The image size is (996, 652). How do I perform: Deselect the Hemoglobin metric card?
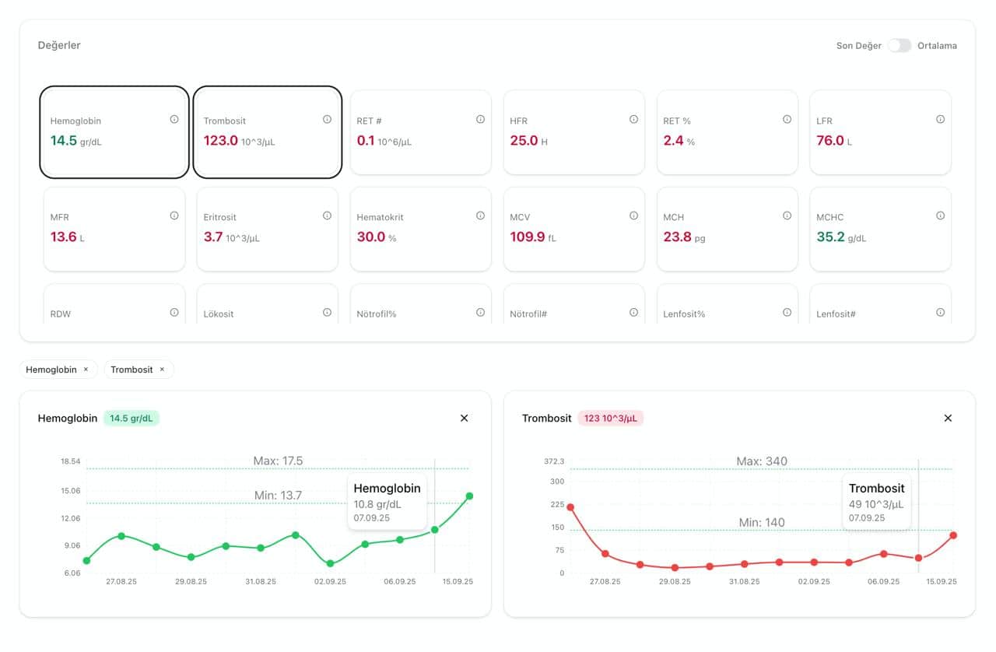pyautogui.click(x=114, y=132)
